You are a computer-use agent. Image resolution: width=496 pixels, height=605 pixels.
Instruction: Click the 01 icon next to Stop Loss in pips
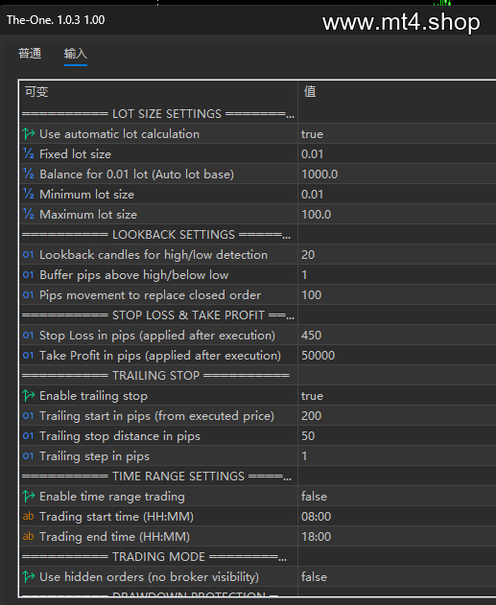(28, 336)
